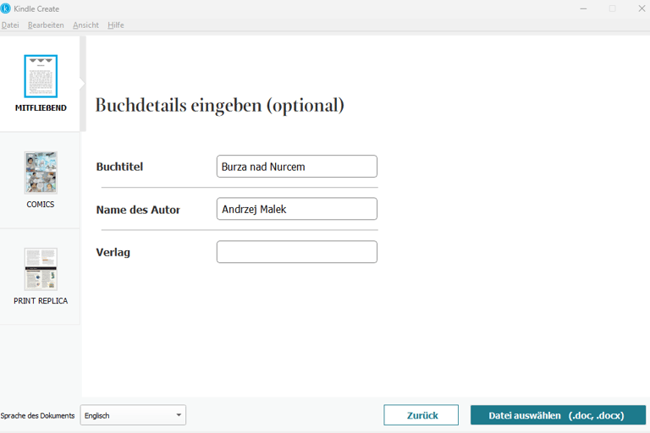The width and height of the screenshot is (650, 433).
Task: Close the Kindle Create window
Action: [642, 8]
